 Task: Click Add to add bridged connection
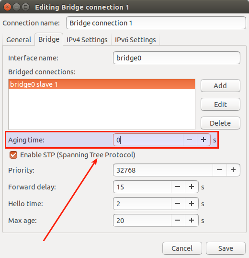[x=220, y=86]
